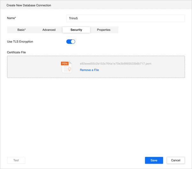Click the PEM certificate file icon
The height and width of the screenshot is (169, 192).
pos(66,67)
